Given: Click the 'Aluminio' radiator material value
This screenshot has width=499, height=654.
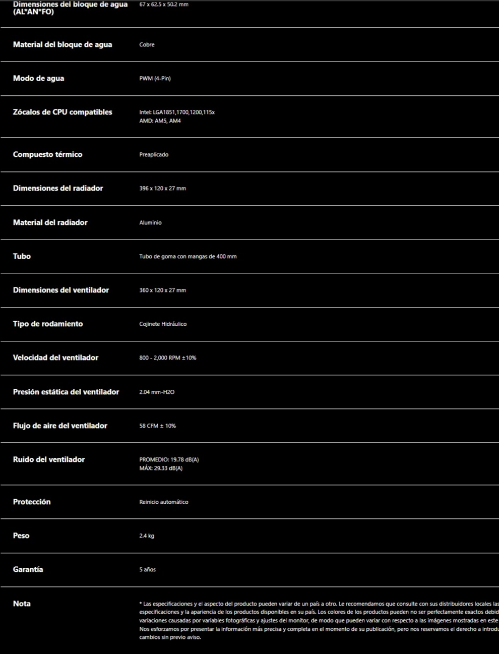Looking at the screenshot, I should point(150,222).
